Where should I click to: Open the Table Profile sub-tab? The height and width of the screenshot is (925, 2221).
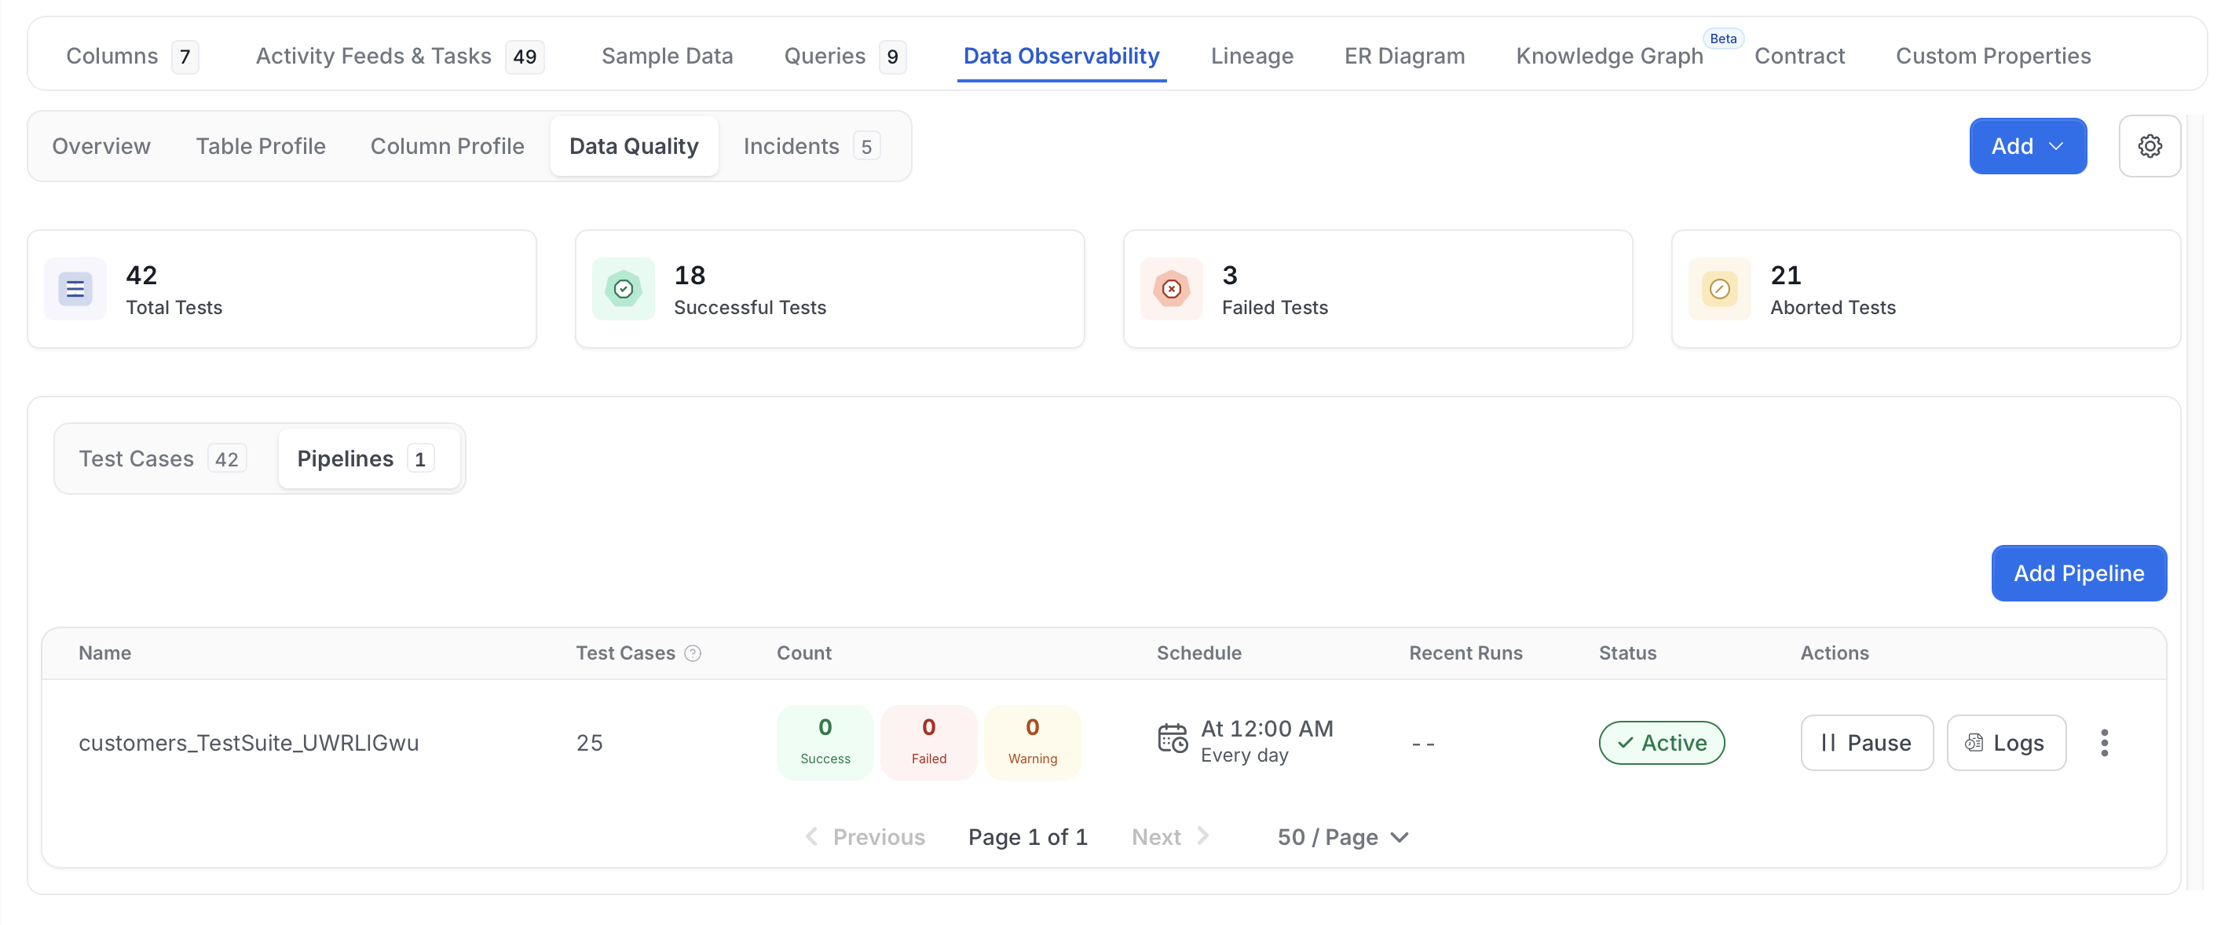261,146
